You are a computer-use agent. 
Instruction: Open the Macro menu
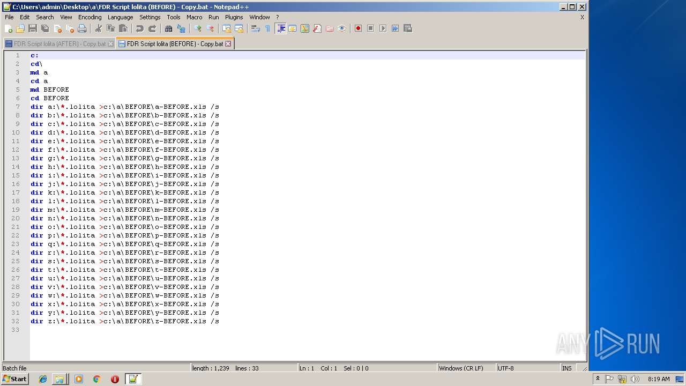(x=195, y=17)
